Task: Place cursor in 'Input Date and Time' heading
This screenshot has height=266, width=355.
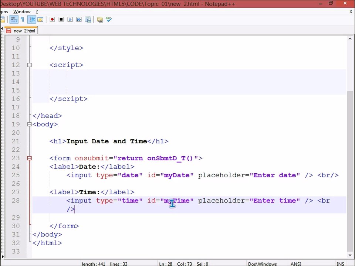Action: click(107, 141)
